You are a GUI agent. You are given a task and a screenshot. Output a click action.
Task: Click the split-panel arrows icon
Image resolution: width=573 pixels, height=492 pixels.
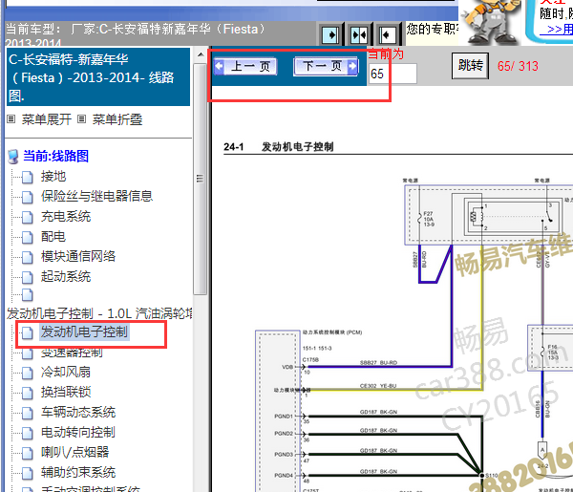point(359,35)
